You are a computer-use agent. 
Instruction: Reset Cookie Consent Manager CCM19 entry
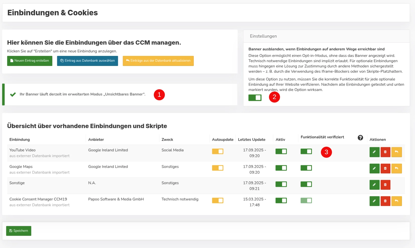coord(396,201)
